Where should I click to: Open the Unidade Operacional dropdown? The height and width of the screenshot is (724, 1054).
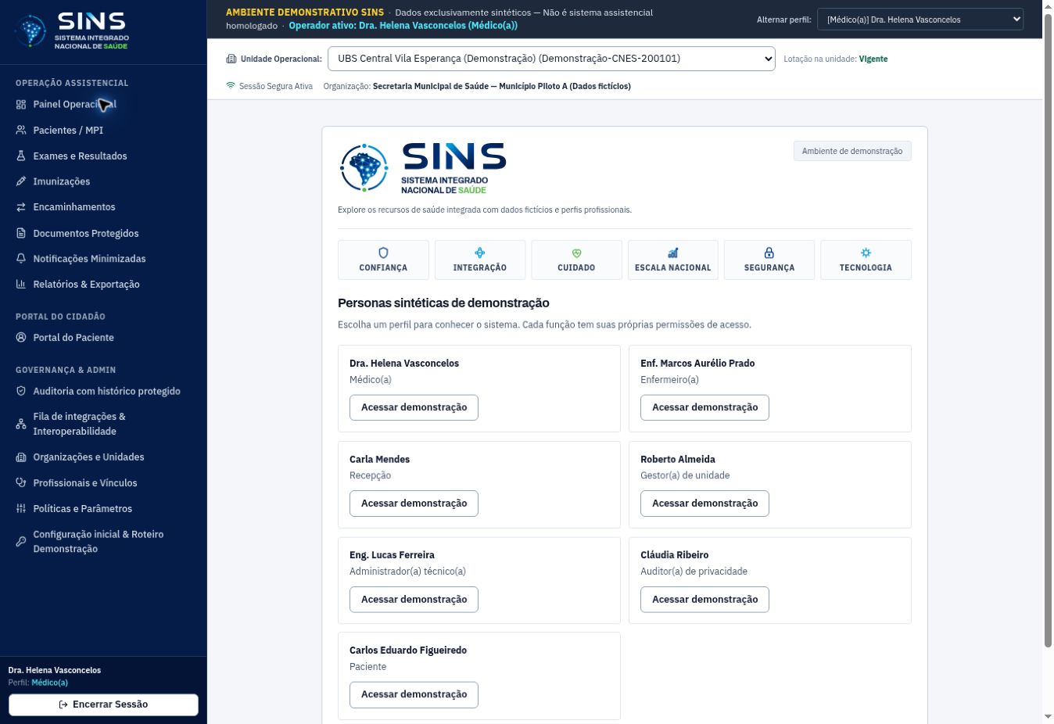coord(551,59)
